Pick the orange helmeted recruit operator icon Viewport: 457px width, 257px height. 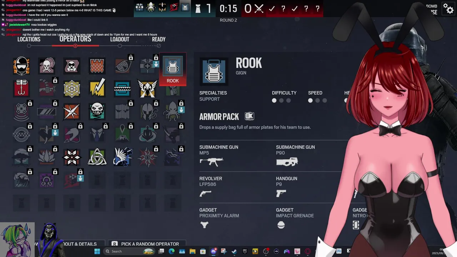[21, 66]
